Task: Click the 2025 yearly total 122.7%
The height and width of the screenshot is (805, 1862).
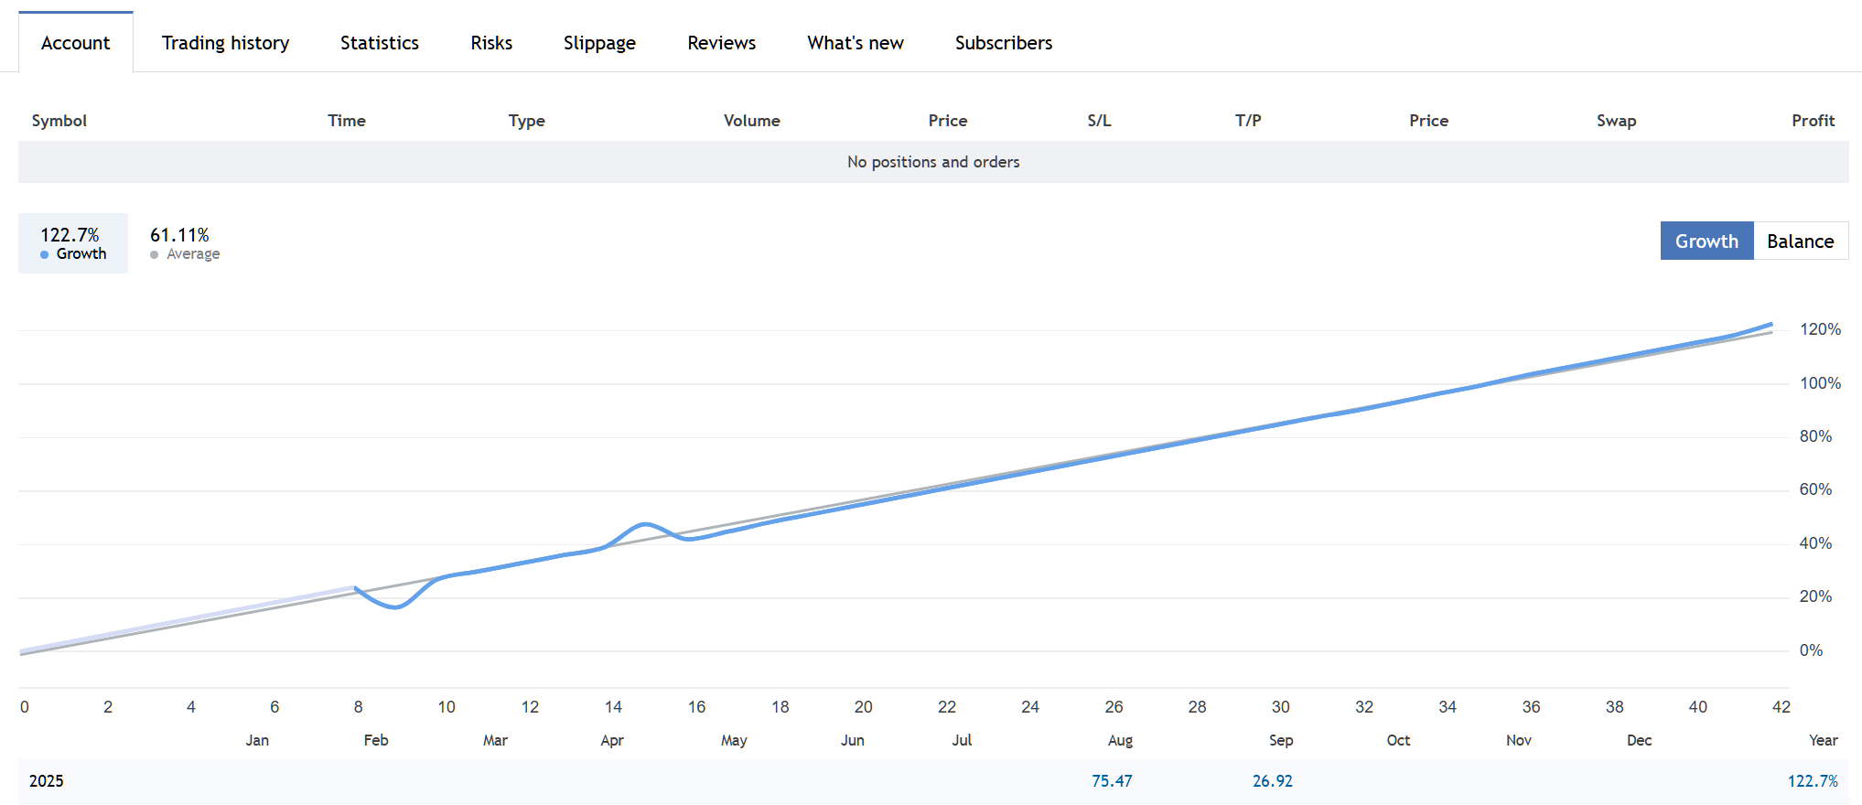Action: tap(1812, 781)
